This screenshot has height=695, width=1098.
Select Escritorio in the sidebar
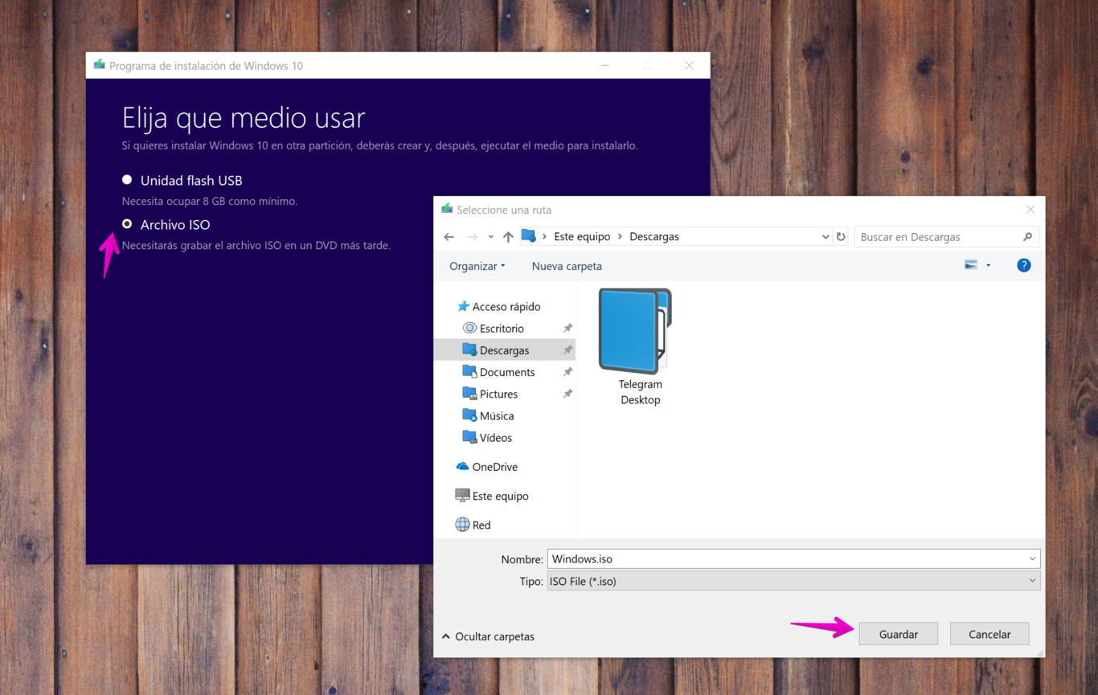pyautogui.click(x=502, y=329)
